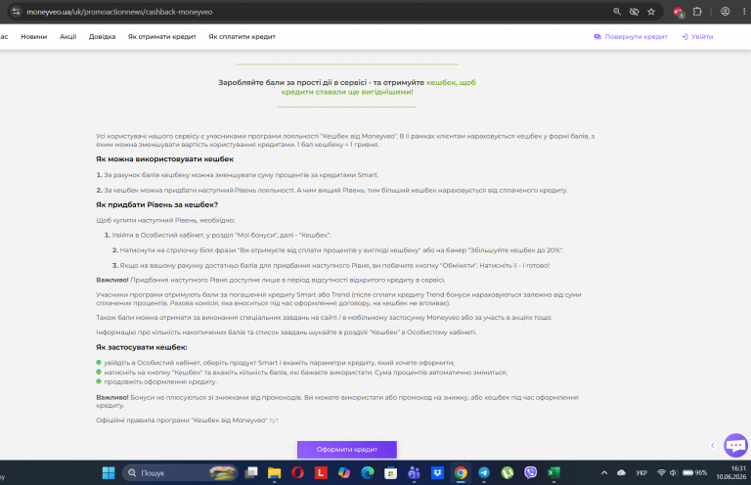Open the live chat bubble icon

coord(735,446)
